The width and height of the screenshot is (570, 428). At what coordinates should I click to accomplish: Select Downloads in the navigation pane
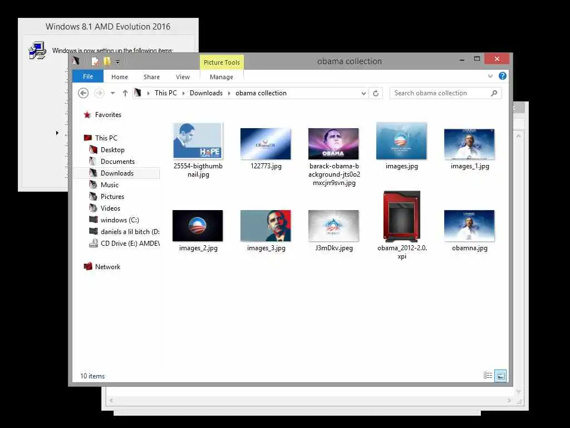coord(117,173)
